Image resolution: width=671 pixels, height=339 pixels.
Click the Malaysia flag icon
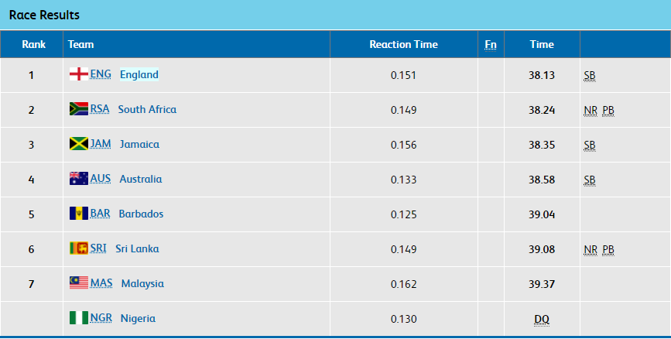click(x=79, y=283)
